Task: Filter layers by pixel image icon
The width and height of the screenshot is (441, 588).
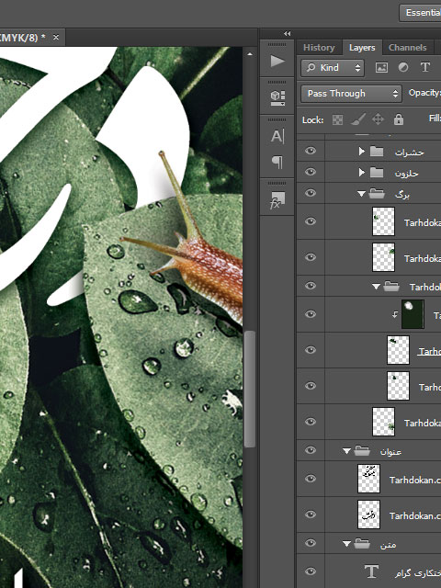Action: pos(381,67)
